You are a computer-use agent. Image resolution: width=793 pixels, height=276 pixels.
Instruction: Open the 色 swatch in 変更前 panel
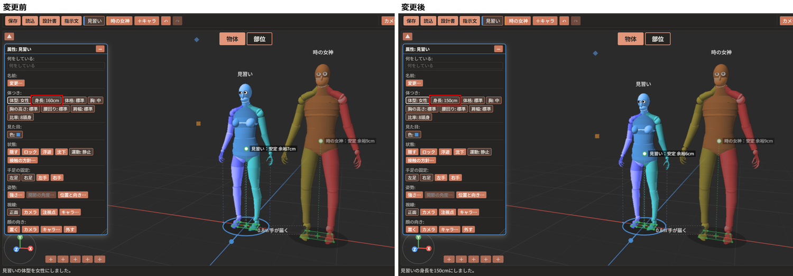coord(14,135)
